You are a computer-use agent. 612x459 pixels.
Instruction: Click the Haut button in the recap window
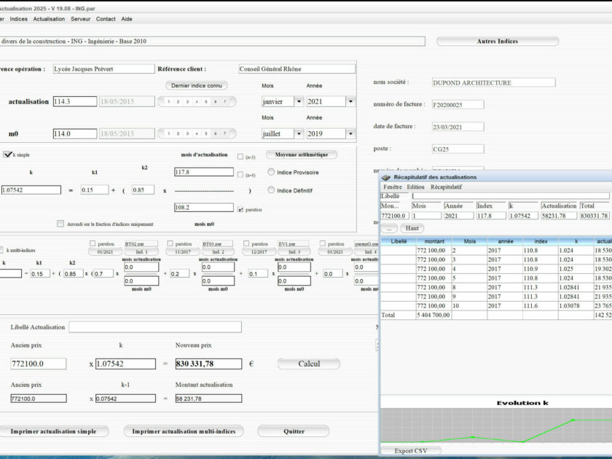click(412, 228)
